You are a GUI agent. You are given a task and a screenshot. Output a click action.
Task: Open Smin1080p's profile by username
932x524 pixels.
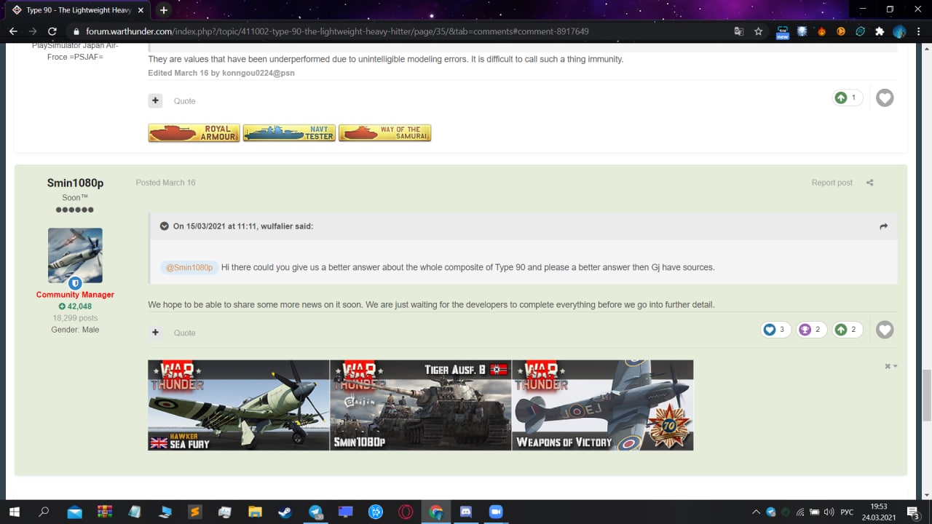(x=75, y=183)
